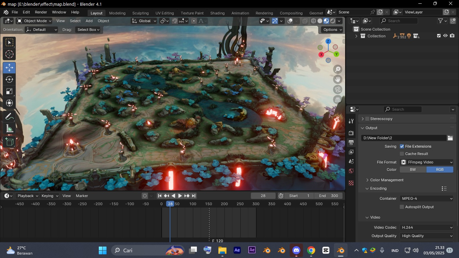Toggle the File Extensions checkbox
This screenshot has height=258, width=459.
click(402, 146)
